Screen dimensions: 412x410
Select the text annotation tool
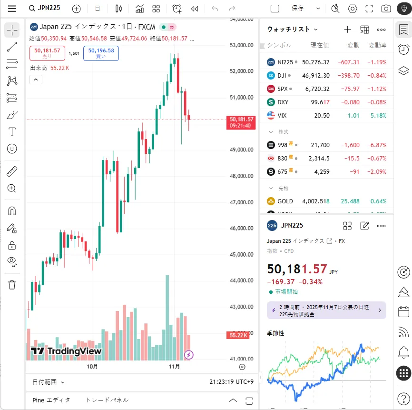pos(12,131)
